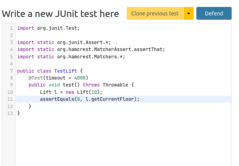Click the Defend button
The width and height of the screenshot is (239, 166).
(214, 14)
